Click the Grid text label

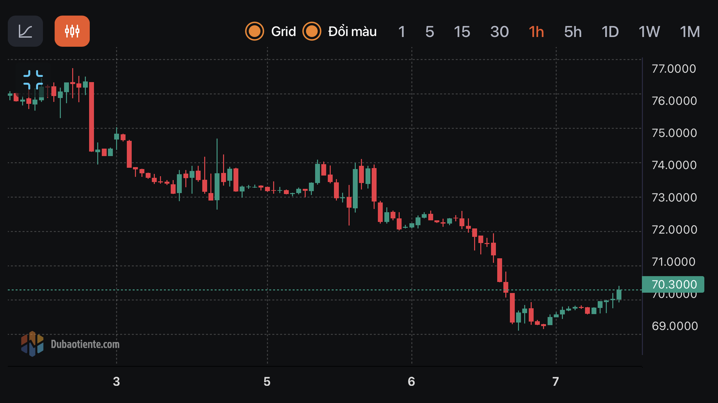[284, 31]
